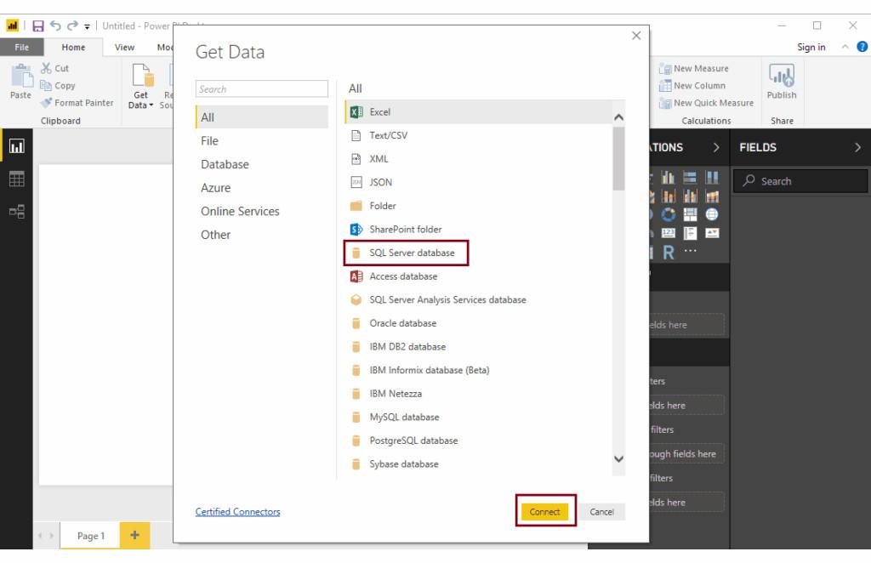This screenshot has height=563, width=871.
Task: Add a donut chart visualization
Action: 668,214
